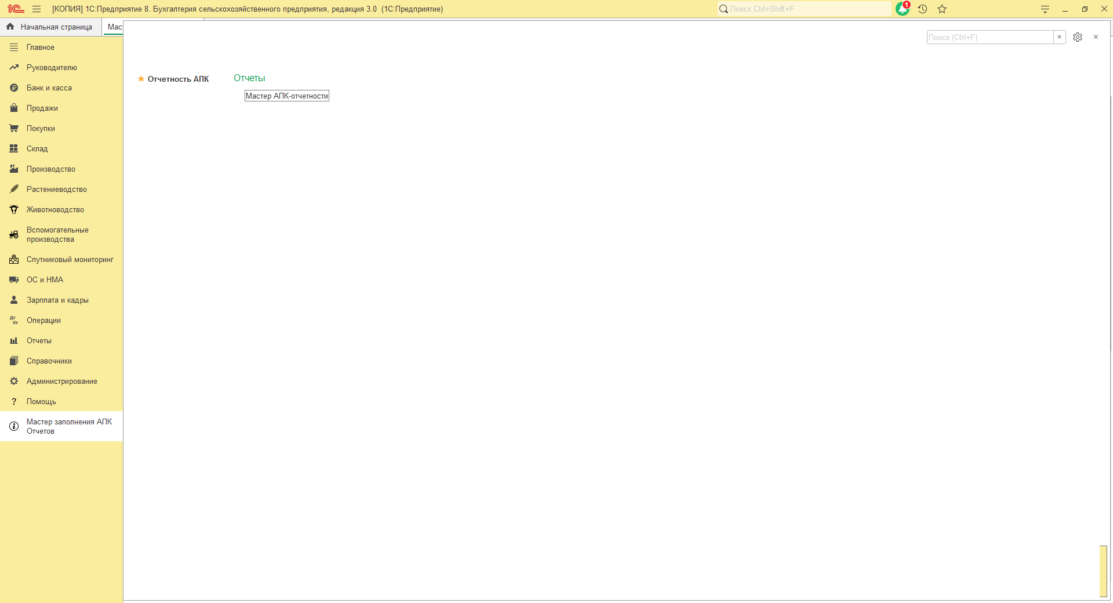Go to Начальная страница tab
The image size is (1113, 603).
tap(50, 27)
